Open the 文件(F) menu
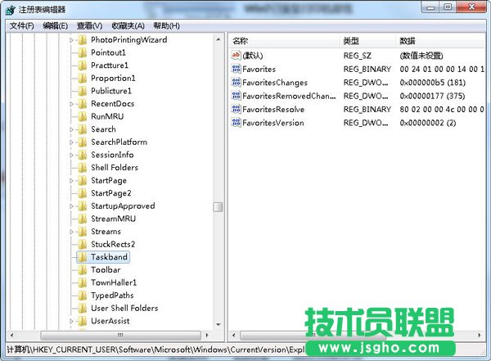This screenshot has width=491, height=361. [21, 25]
